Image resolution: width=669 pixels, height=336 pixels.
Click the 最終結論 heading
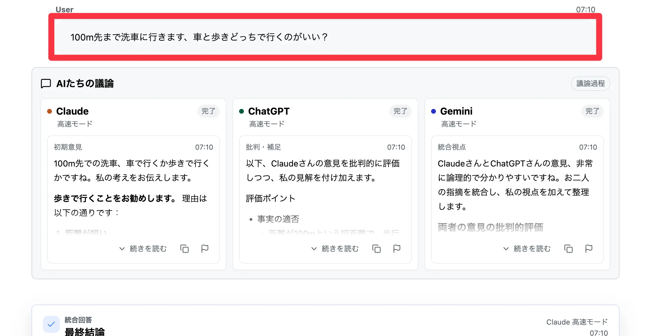85,331
